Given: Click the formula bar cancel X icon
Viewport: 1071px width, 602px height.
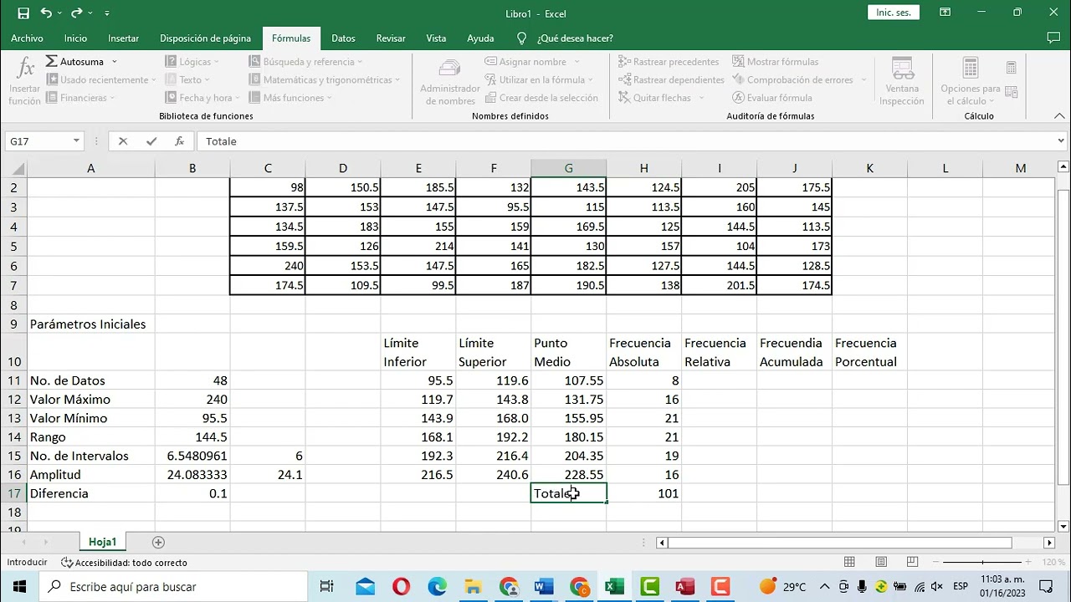Looking at the screenshot, I should (123, 141).
